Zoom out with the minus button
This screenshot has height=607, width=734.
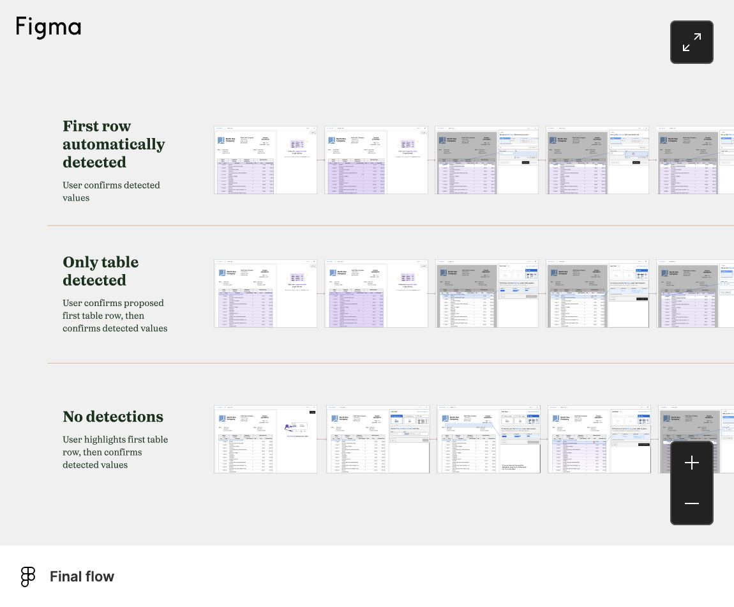[691, 503]
